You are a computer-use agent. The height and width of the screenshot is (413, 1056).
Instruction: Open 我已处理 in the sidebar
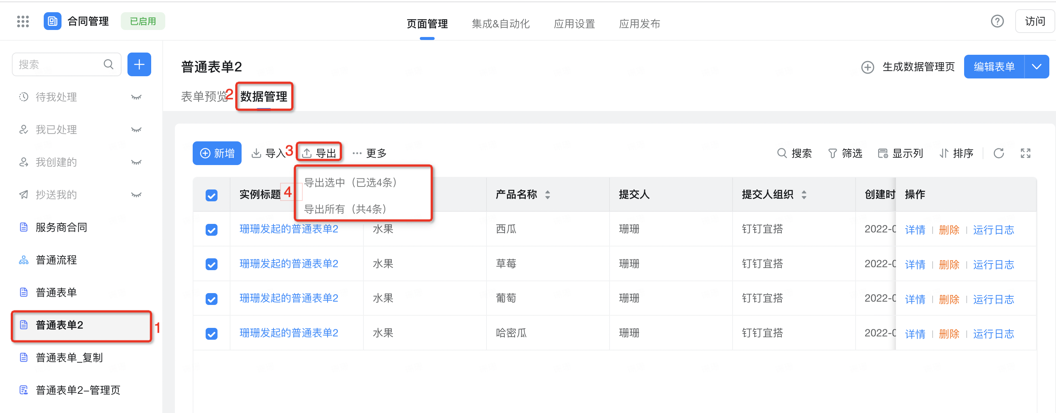(56, 130)
